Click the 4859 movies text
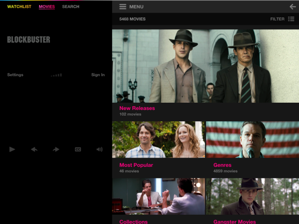299x224 pixels. [225, 171]
